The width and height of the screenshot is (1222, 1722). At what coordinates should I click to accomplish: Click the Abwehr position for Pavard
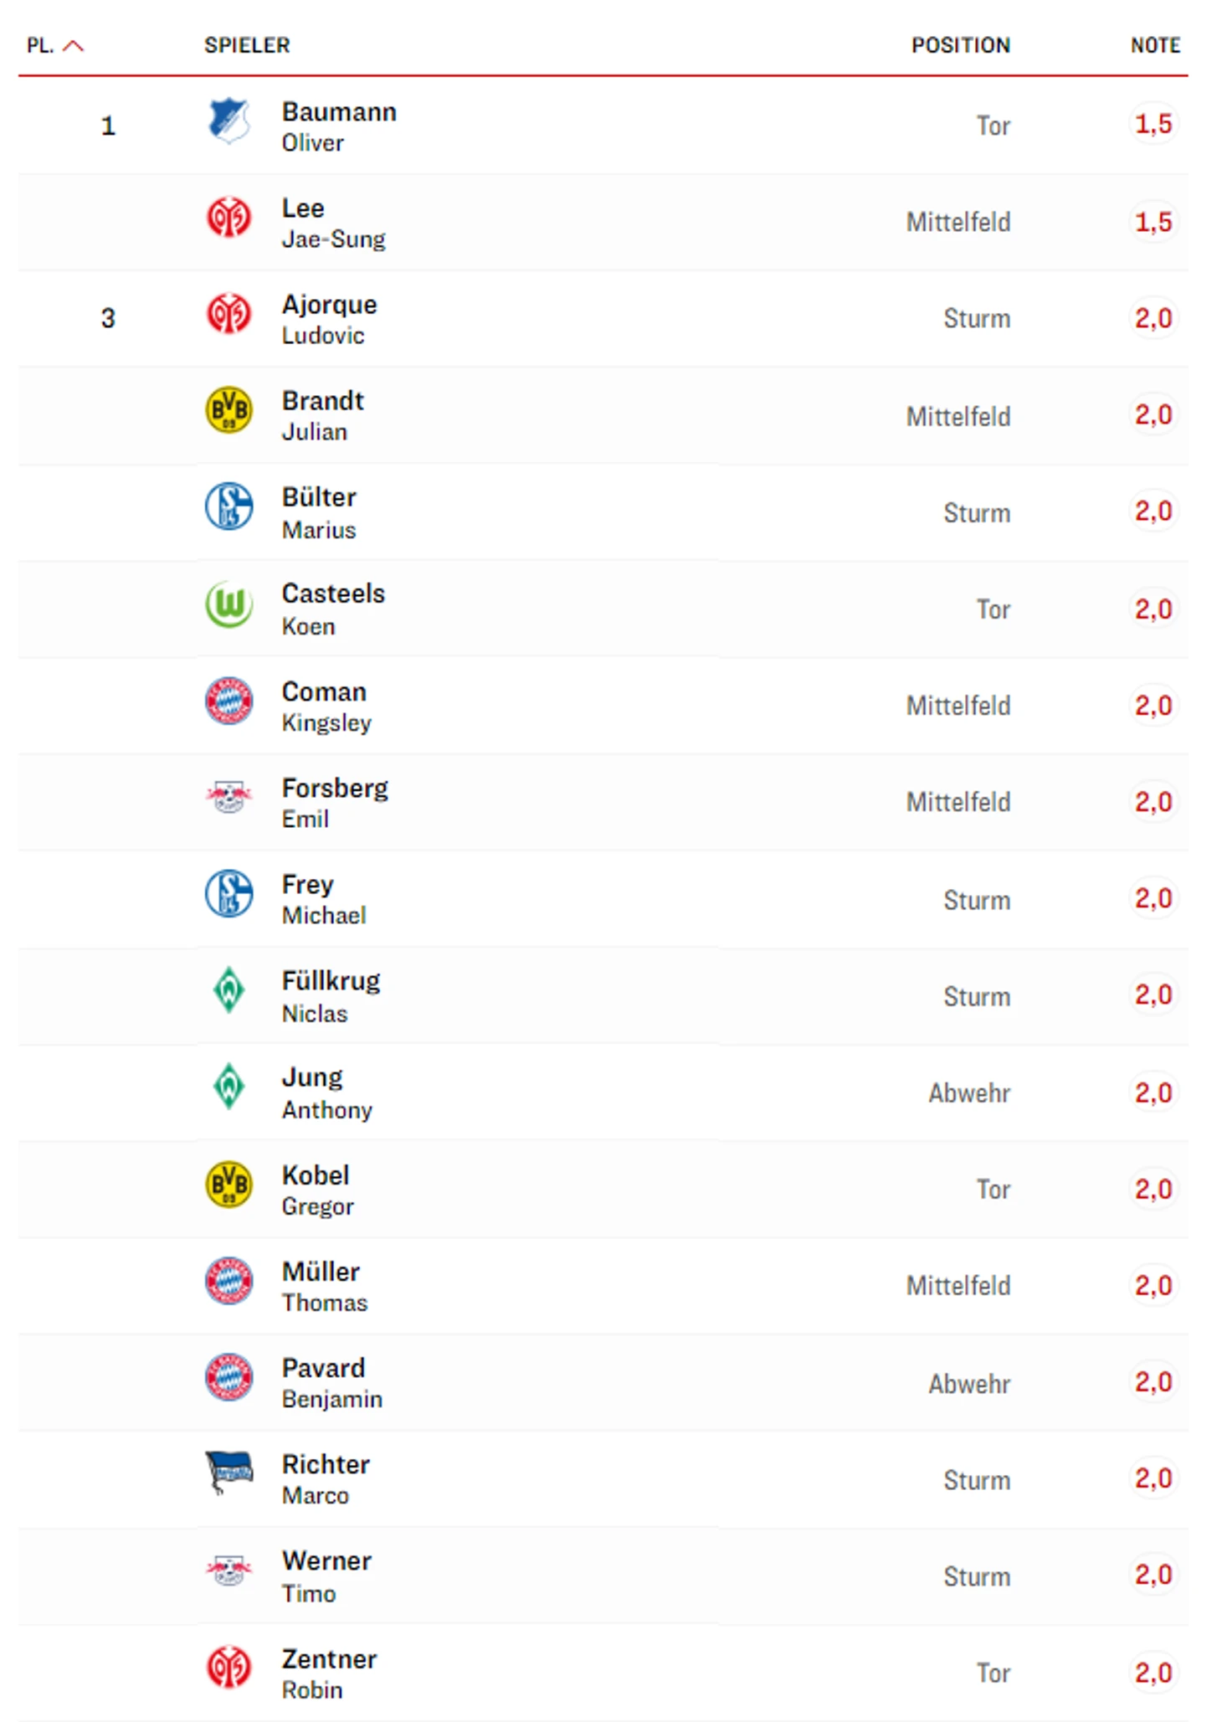969,1384
